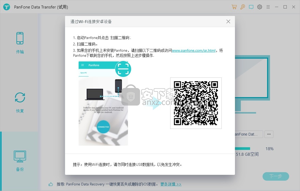Image resolution: width=300 pixels, height=191 pixels.
Task: Select the phone Transfer icon in sidebar
Action: click(x=20, y=38)
